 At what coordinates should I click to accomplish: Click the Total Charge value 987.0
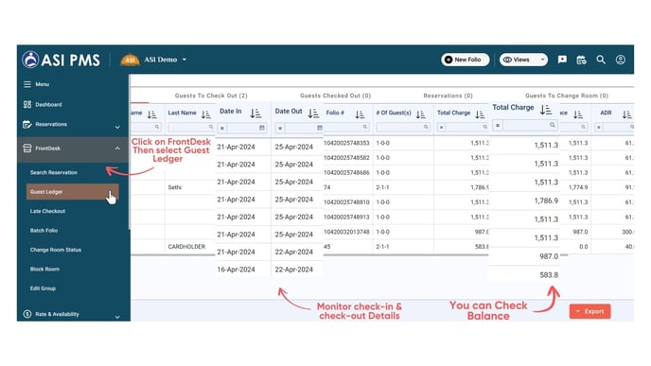click(549, 256)
